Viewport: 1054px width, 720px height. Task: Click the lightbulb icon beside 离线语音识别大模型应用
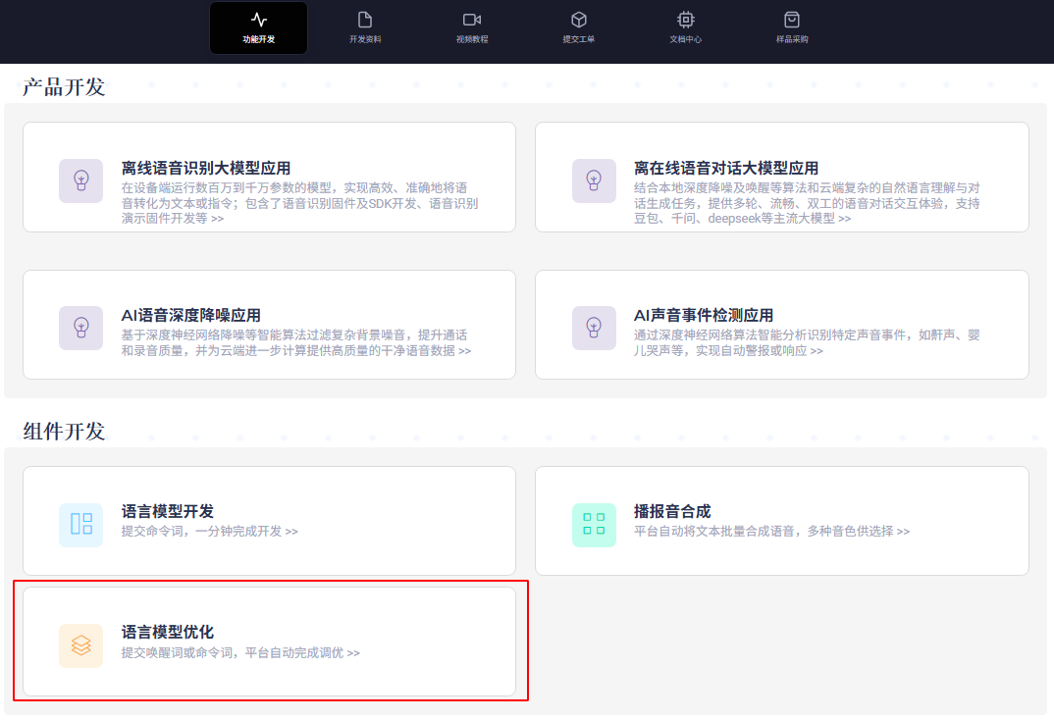[80, 180]
